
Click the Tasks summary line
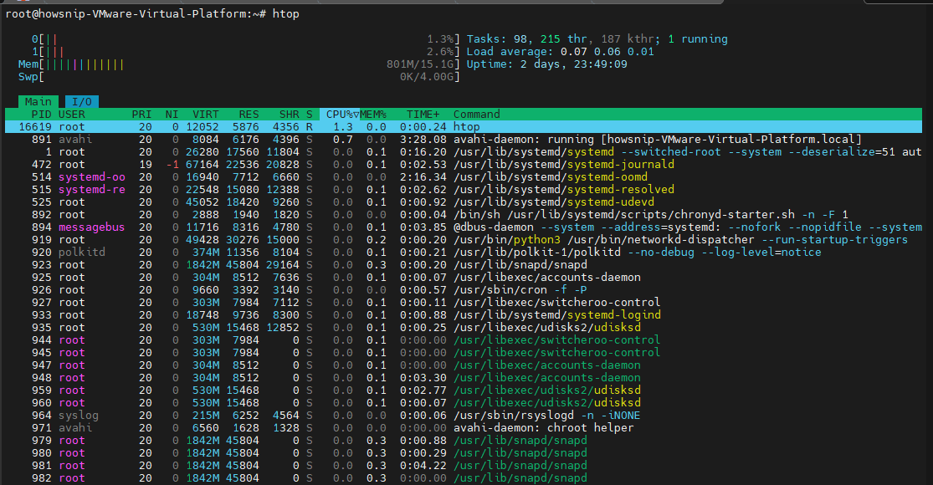597,39
